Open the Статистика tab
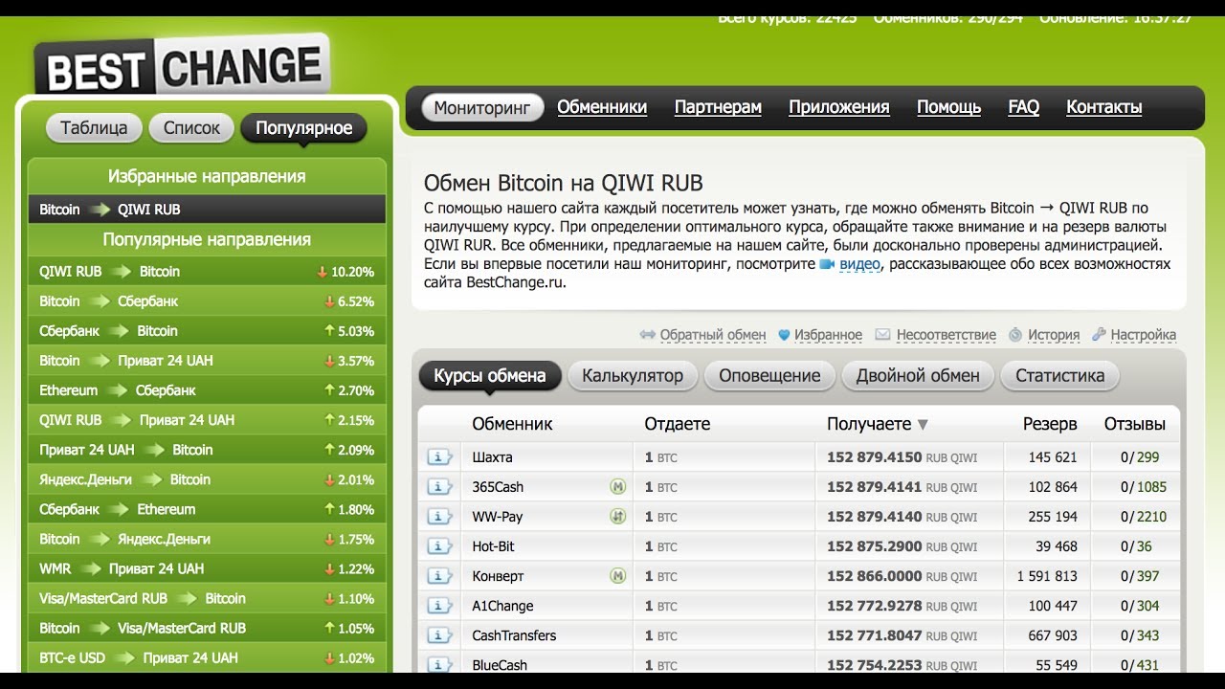 point(1059,375)
